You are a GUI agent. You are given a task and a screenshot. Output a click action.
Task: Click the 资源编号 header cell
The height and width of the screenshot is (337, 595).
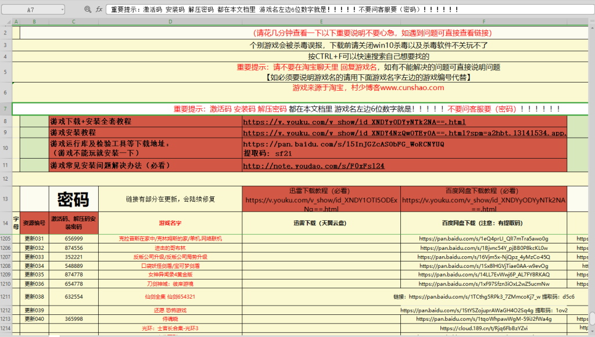pos(34,223)
